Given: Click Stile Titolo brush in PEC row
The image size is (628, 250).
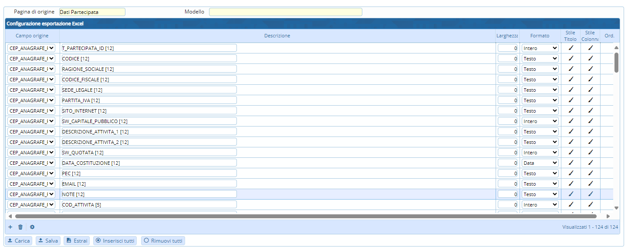Looking at the screenshot, I should [x=571, y=173].
